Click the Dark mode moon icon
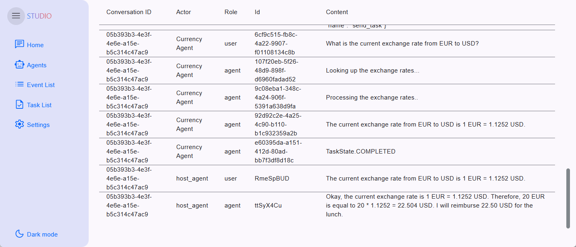 pyautogui.click(x=19, y=234)
